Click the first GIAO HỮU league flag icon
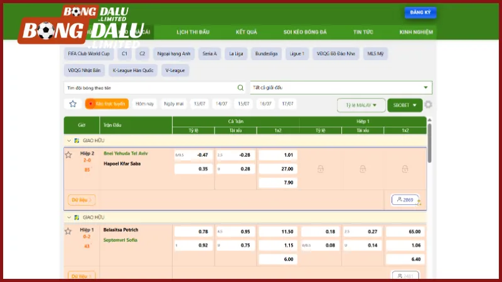Viewport: 502px width, 282px height. (x=77, y=140)
